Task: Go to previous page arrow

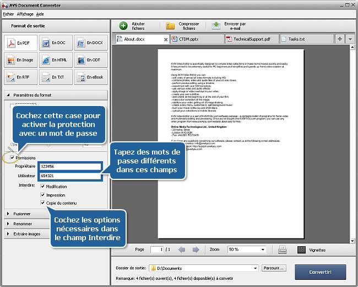Action: [x=182, y=249]
